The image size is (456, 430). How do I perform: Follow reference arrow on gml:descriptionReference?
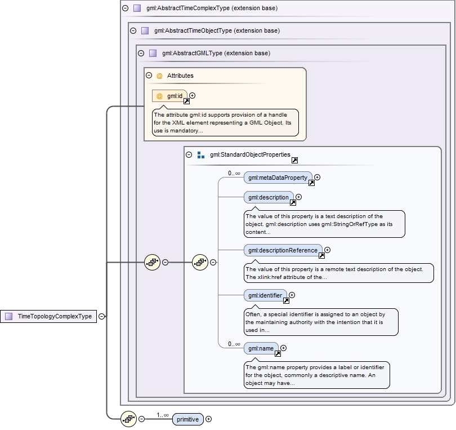(321, 255)
